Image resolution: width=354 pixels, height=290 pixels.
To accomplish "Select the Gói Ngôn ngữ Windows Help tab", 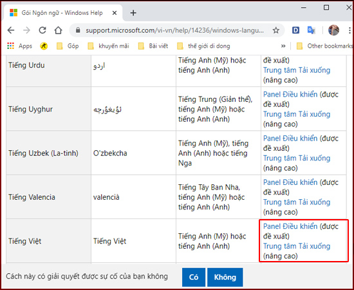I will coord(63,13).
